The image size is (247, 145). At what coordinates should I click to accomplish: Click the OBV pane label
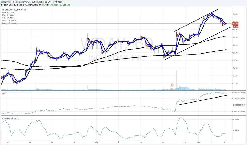pyautogui.click(x=4, y=93)
